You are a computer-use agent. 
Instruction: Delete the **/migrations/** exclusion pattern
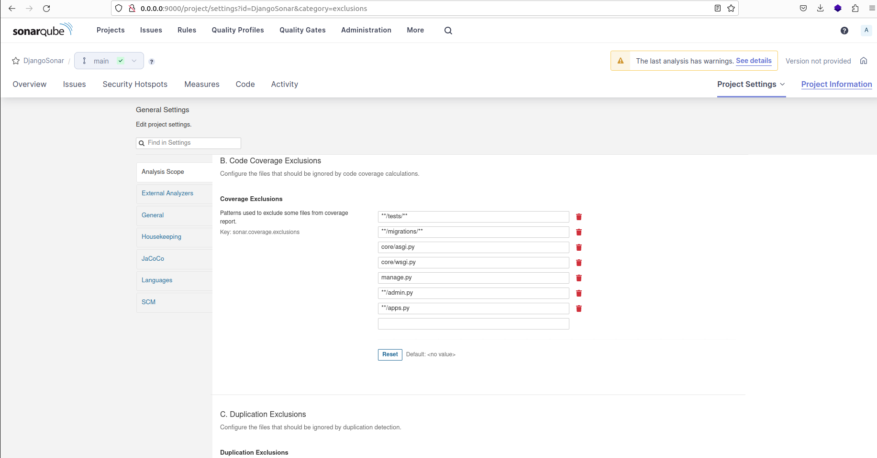(x=579, y=232)
